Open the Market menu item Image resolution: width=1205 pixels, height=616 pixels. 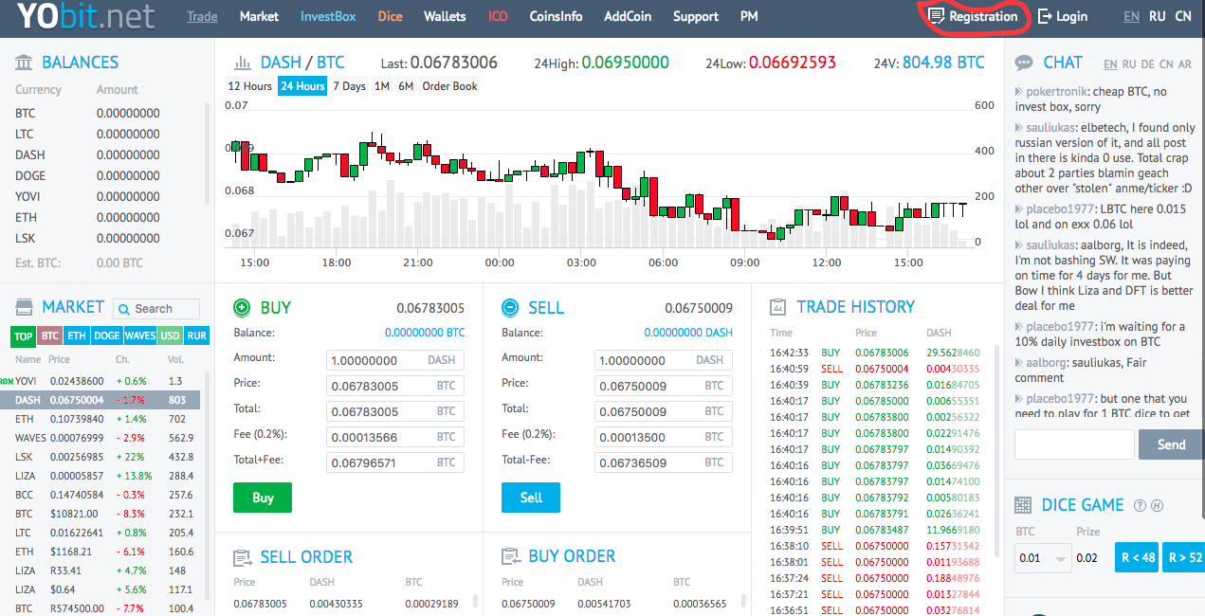pos(259,16)
